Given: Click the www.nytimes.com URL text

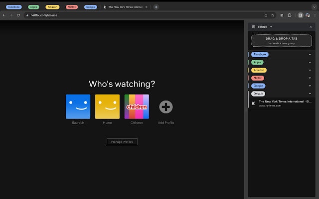Looking at the screenshot, I should pyautogui.click(x=270, y=105).
